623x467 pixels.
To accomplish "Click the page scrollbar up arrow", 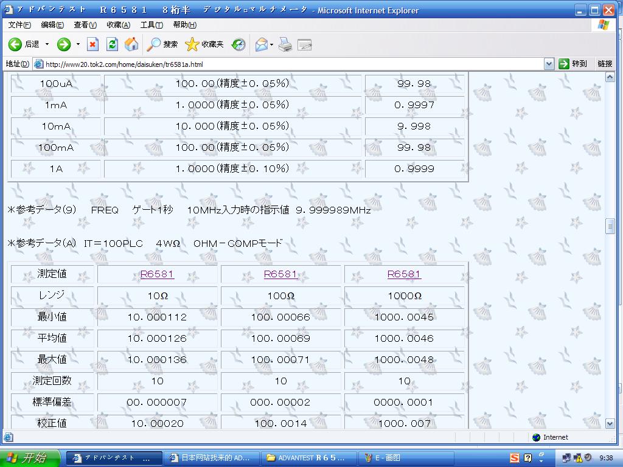I will tap(610, 77).
